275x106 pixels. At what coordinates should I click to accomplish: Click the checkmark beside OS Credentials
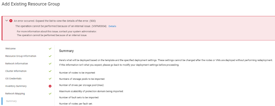[x=50, y=78]
